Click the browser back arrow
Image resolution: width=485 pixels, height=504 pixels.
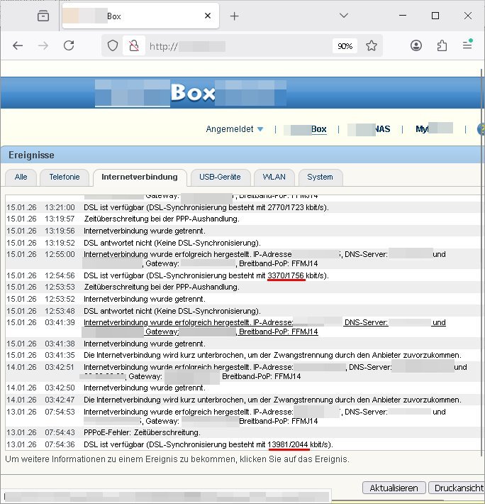point(18,45)
